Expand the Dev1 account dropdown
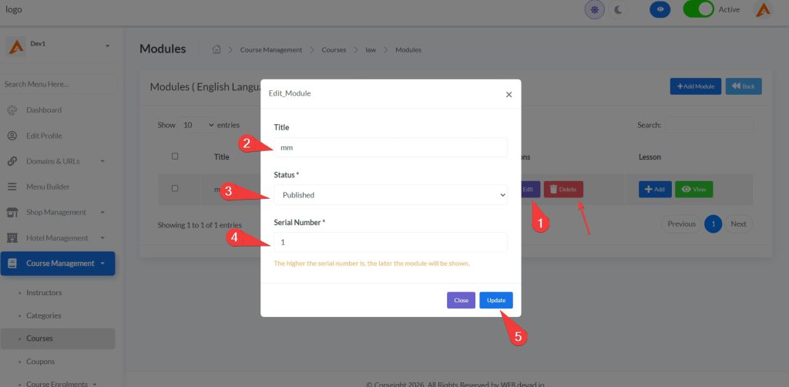This screenshot has width=789, height=387. click(107, 45)
